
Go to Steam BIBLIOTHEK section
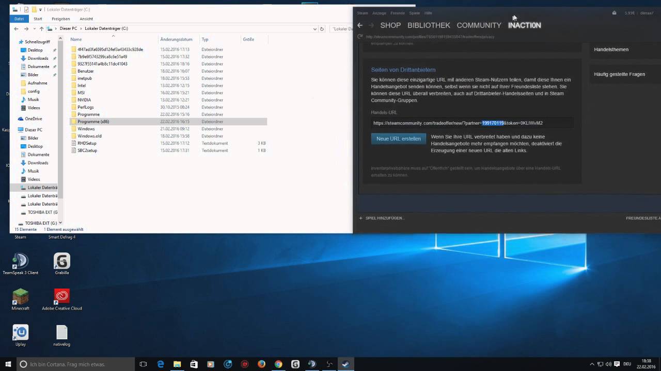pyautogui.click(x=429, y=25)
